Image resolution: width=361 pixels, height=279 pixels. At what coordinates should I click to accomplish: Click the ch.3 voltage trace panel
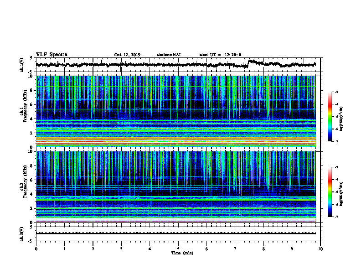178,234
